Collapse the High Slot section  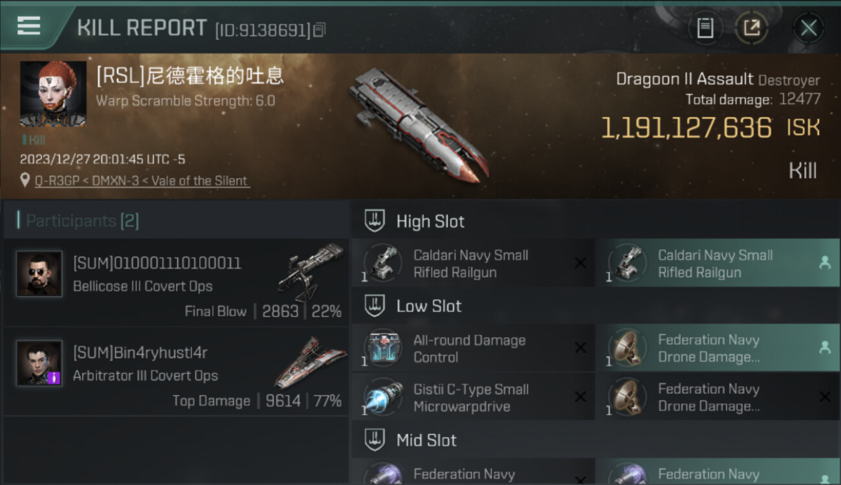(595, 222)
